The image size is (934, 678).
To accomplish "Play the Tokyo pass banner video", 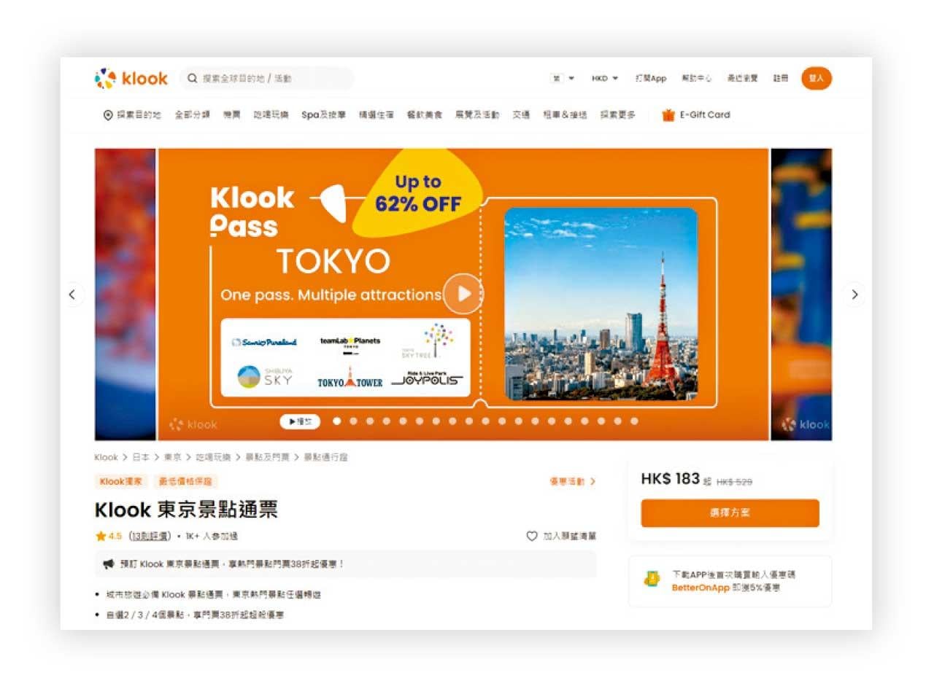I will 463,293.
